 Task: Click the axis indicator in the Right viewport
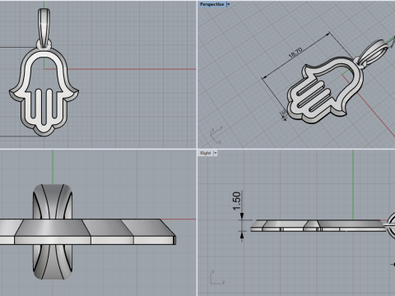[x=218, y=278]
